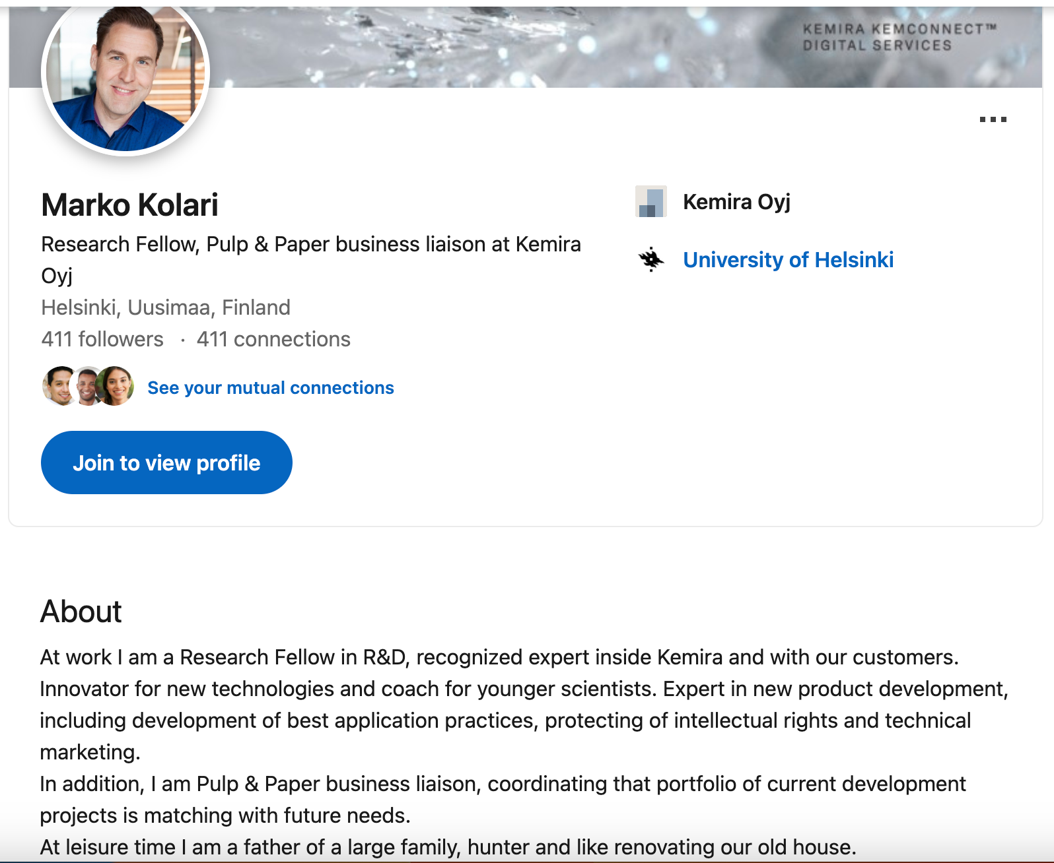Click the Join to view profile button
The image size is (1054, 863).
coord(166,463)
